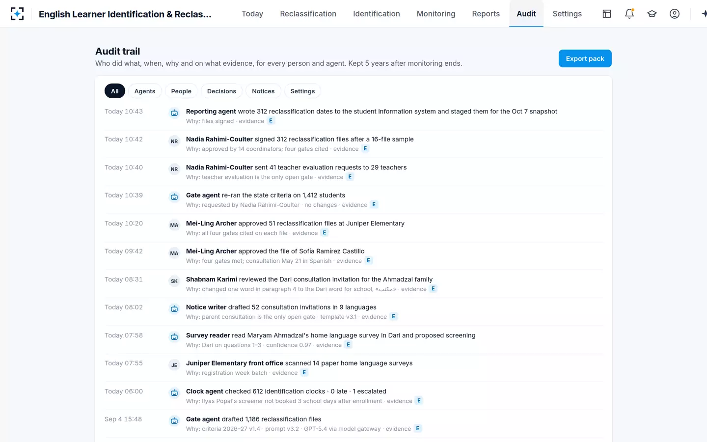Show only Decisions in audit trail
Viewport: 707px width, 442px height.
[221, 91]
